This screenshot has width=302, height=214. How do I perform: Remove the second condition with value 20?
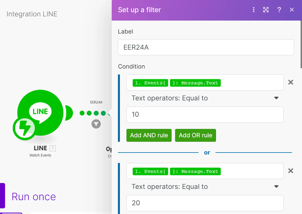pyautogui.click(x=290, y=171)
